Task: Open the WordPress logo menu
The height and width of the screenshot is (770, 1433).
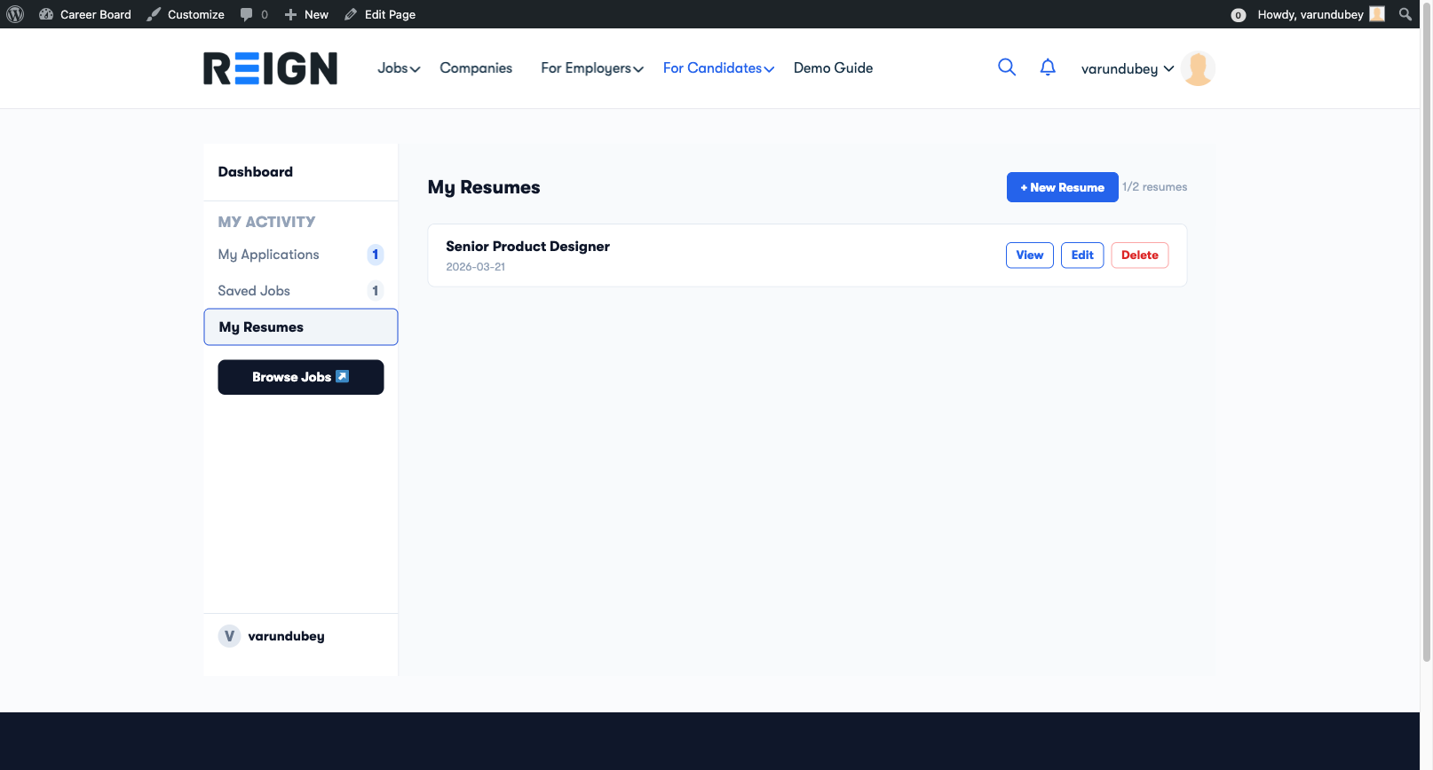Action: click(15, 14)
